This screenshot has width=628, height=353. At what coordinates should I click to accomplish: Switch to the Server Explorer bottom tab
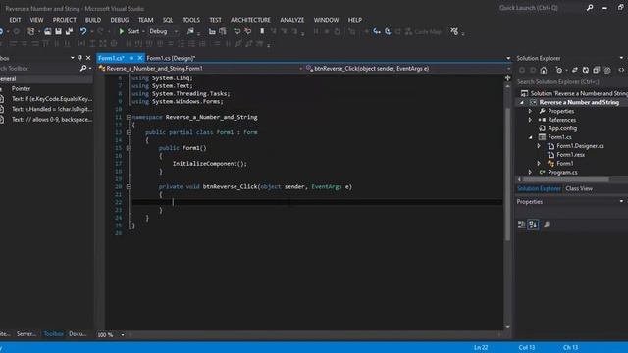[26, 333]
